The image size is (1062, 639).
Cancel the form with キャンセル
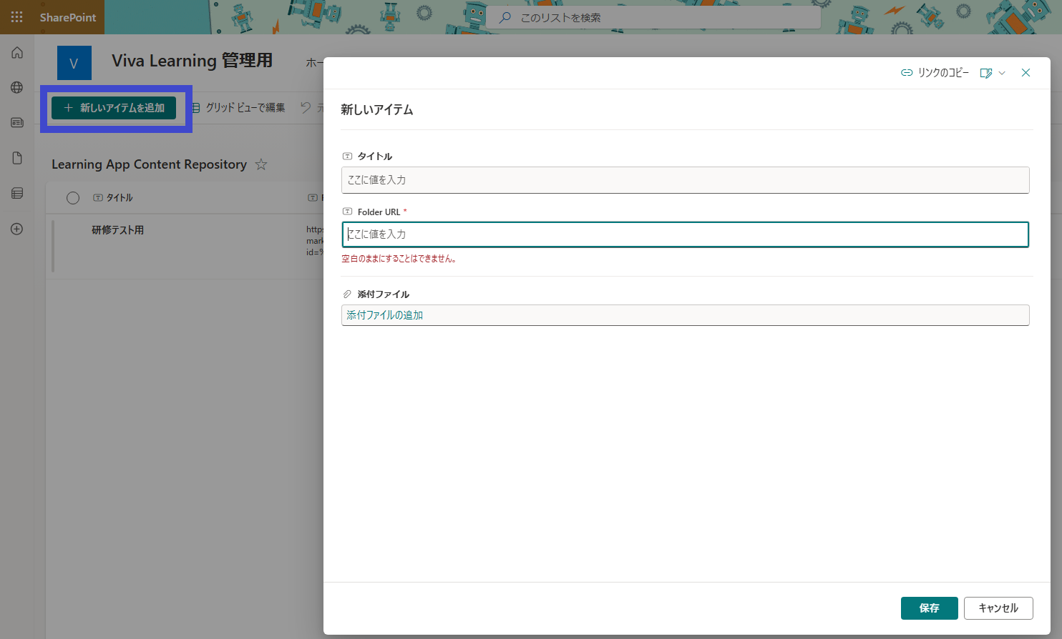pyautogui.click(x=998, y=608)
